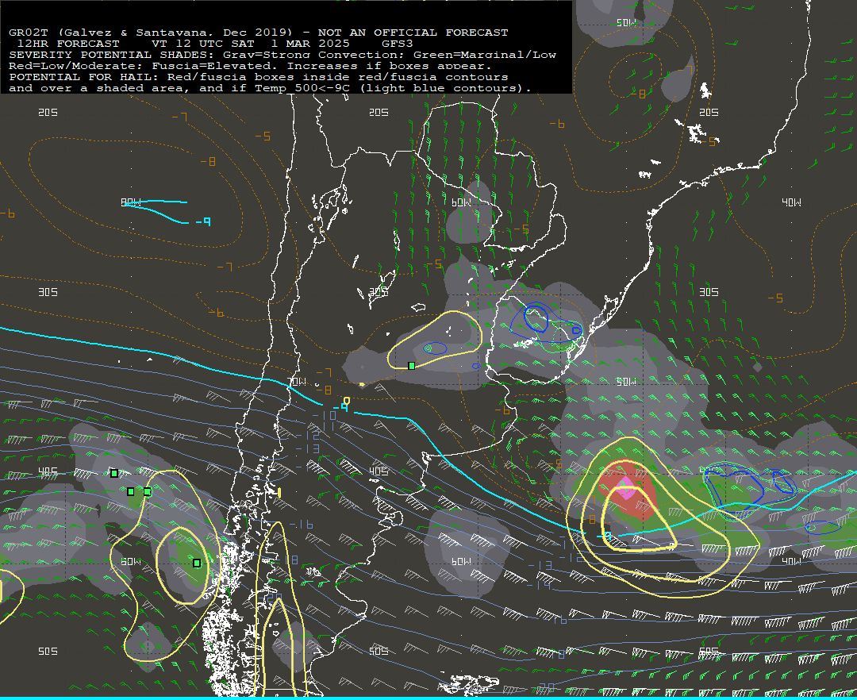Click the '80W' longitude label
This screenshot has width=857, height=700.
click(131, 202)
